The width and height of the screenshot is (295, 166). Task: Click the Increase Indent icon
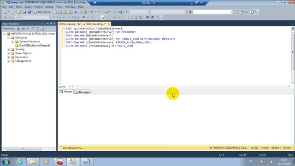click(x=152, y=18)
